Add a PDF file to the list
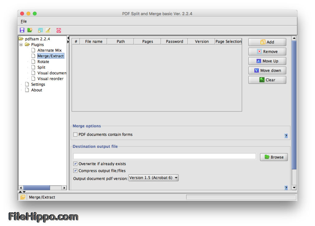Screen dimensions: 315x226 [267, 42]
